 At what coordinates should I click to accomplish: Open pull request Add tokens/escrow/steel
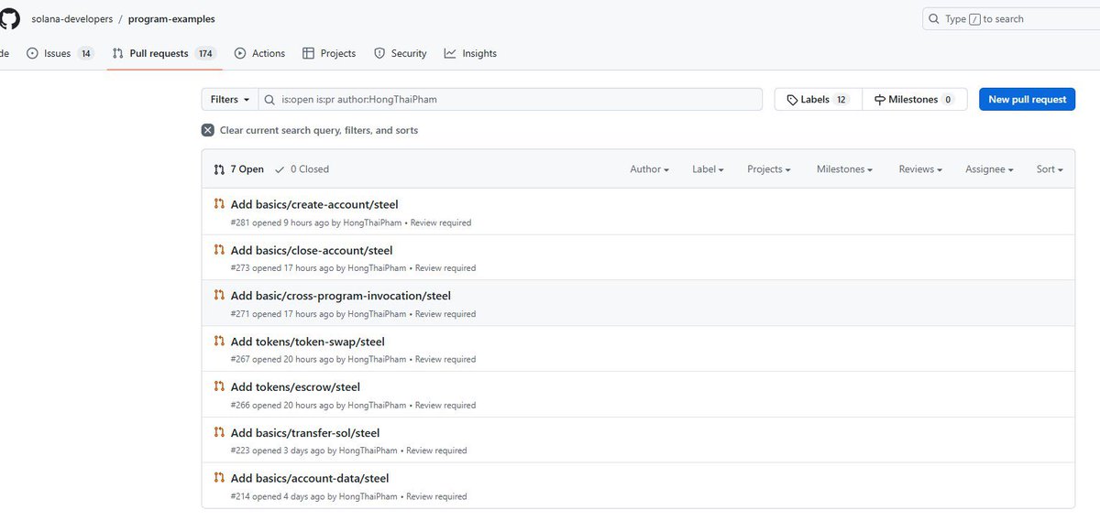click(x=295, y=386)
